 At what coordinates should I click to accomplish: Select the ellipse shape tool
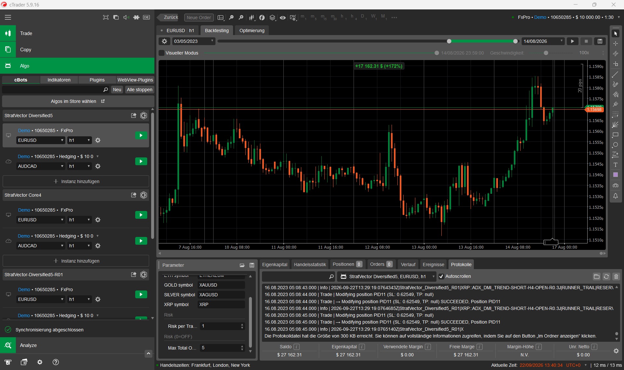point(615,145)
